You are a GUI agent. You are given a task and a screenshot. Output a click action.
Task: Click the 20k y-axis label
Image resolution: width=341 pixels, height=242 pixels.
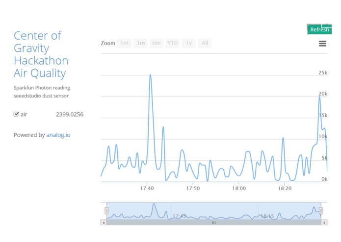pyautogui.click(x=323, y=94)
